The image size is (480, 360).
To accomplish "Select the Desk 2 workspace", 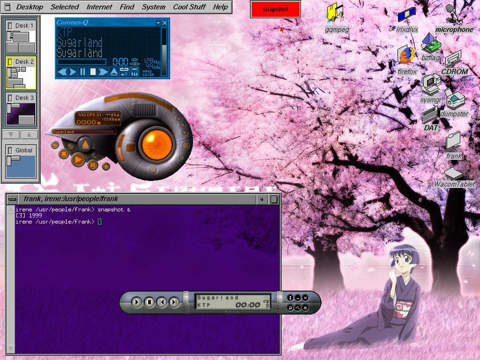I will pyautogui.click(x=21, y=73).
